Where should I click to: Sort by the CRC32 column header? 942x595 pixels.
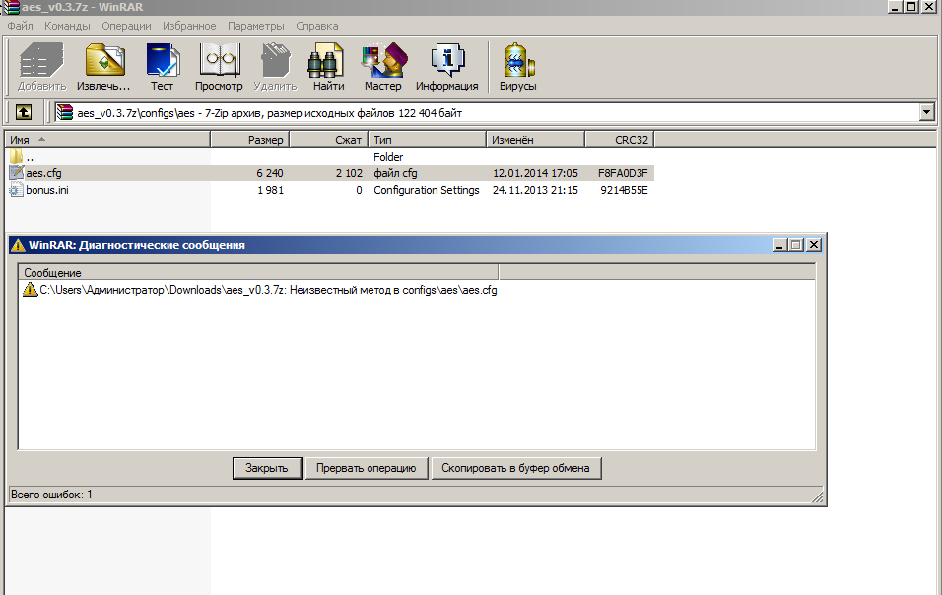620,139
